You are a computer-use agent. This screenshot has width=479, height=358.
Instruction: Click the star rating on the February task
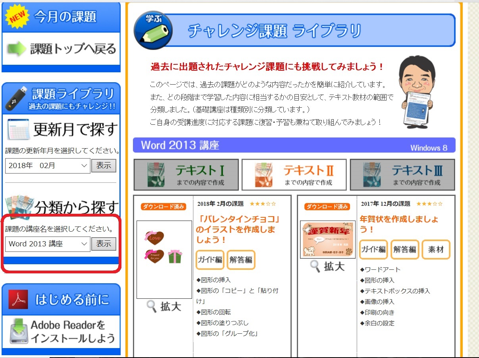coord(263,204)
